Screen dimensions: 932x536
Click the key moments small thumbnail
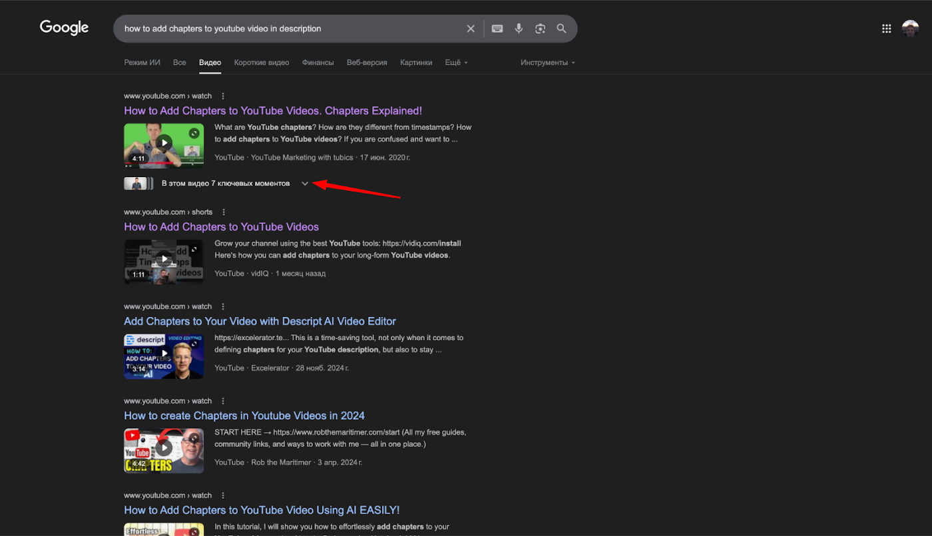[x=138, y=183]
